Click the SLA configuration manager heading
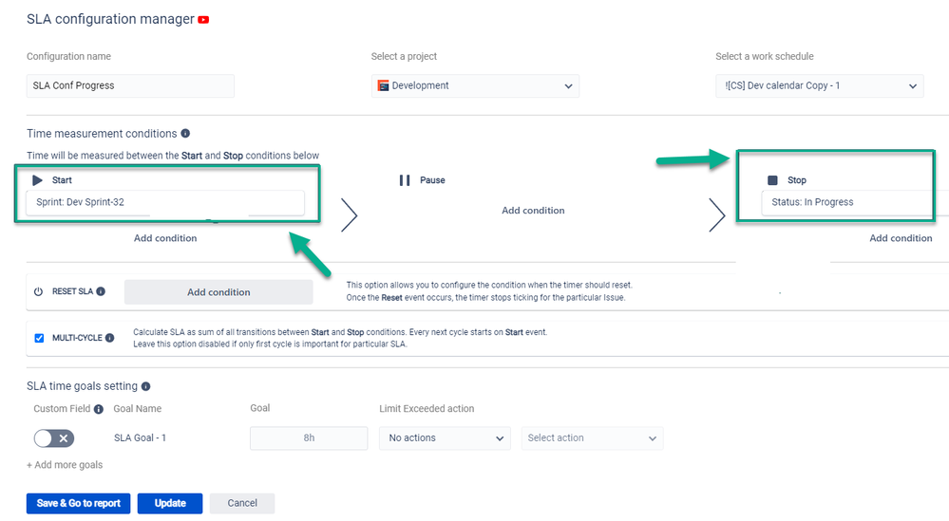 coord(111,19)
